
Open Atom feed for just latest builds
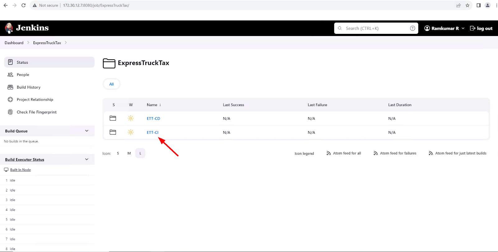click(461, 153)
